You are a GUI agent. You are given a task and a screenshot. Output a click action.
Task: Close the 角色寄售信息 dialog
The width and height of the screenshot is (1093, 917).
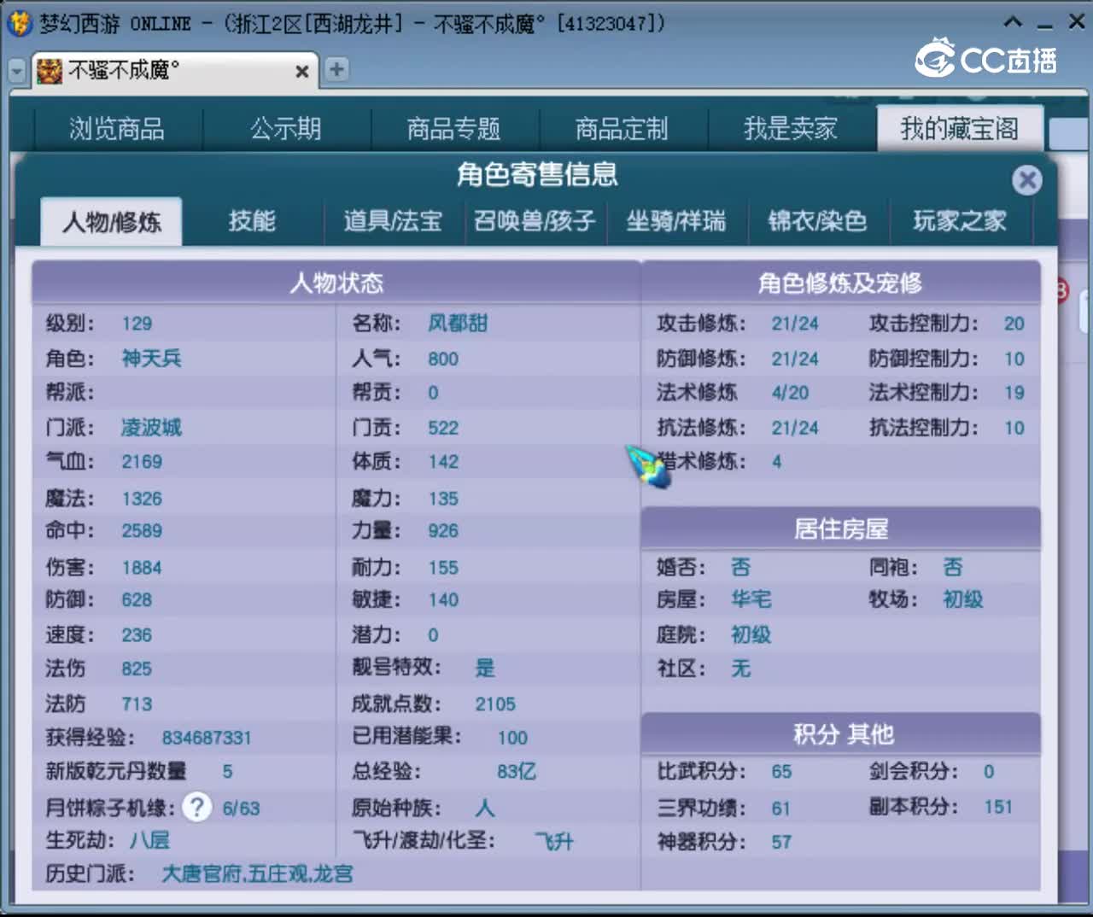(1026, 180)
